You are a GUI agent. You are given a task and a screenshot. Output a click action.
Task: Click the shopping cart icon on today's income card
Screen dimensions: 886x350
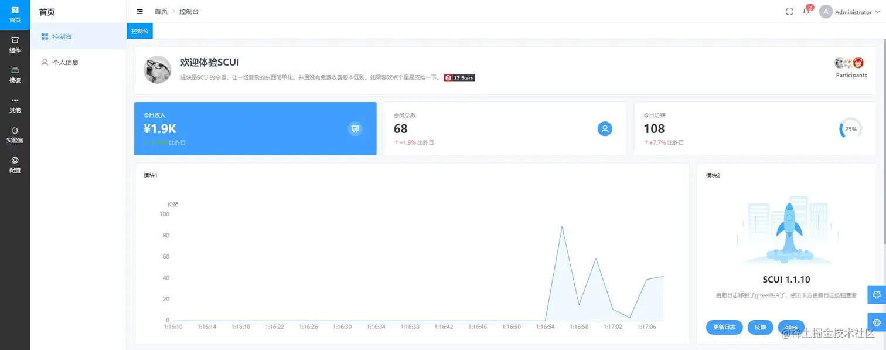pos(355,128)
